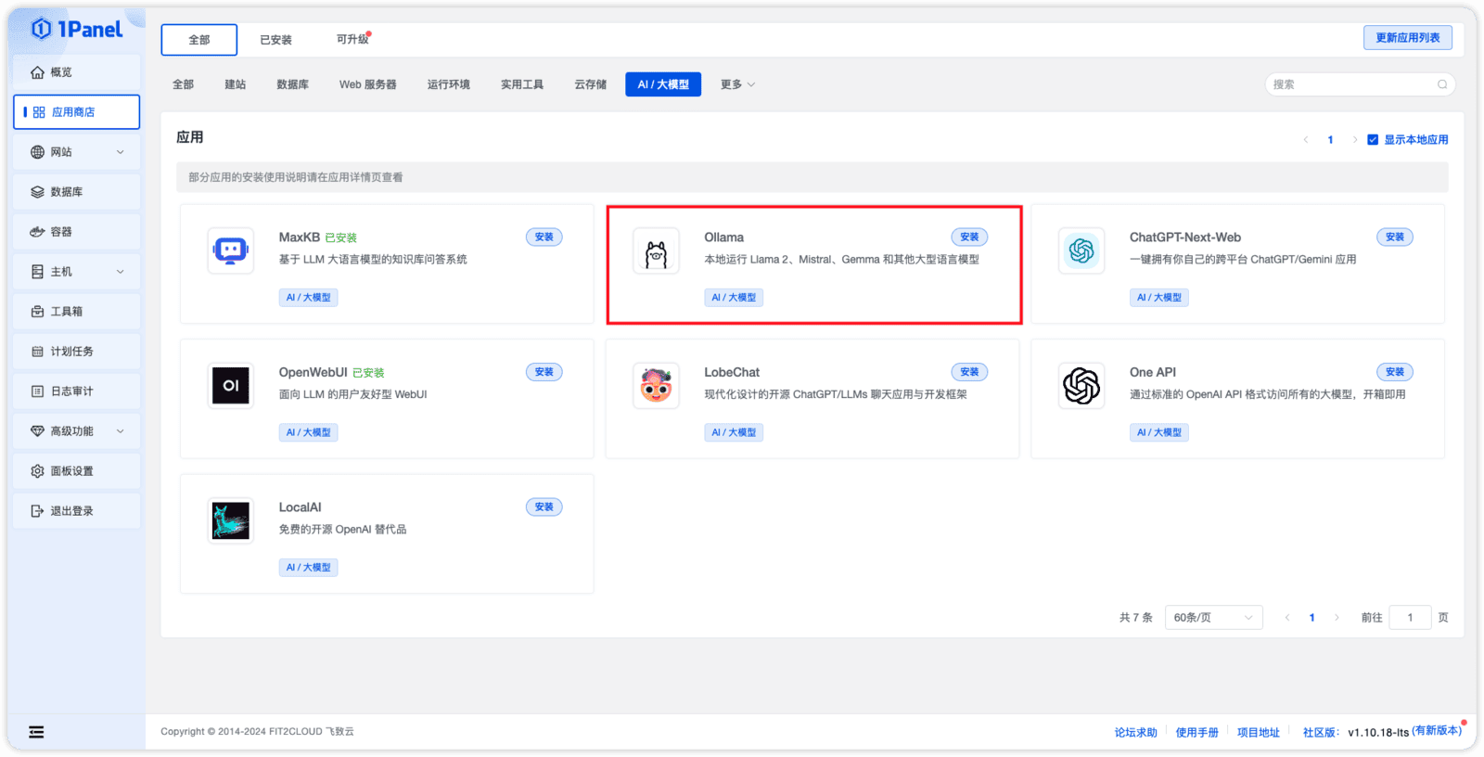
Task: Click the 计划任务 calendar icon
Action: click(37, 352)
